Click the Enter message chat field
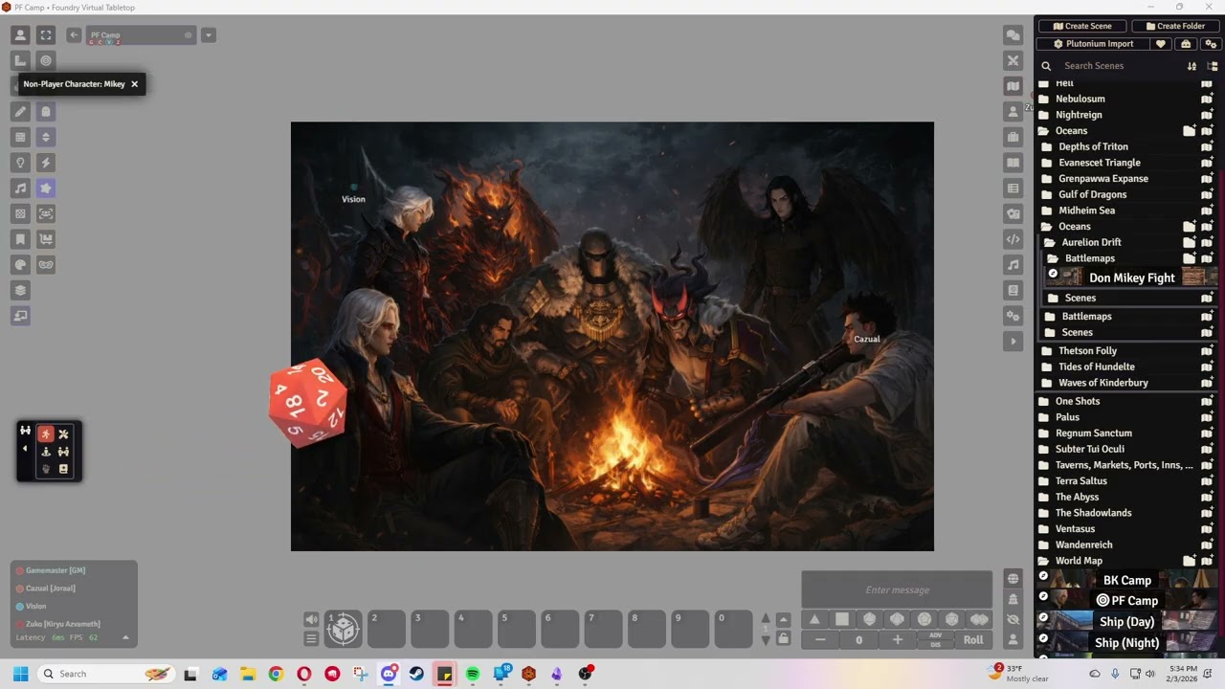 click(897, 589)
